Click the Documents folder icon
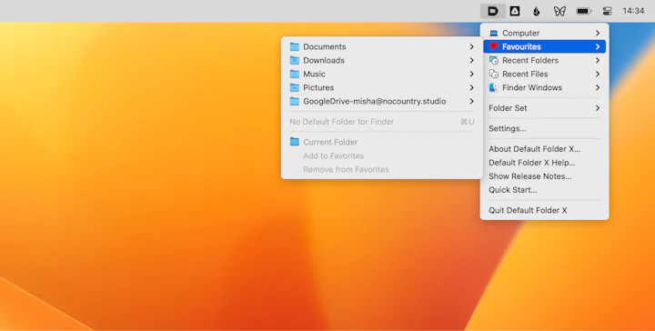Image resolution: width=655 pixels, height=331 pixels. point(295,46)
